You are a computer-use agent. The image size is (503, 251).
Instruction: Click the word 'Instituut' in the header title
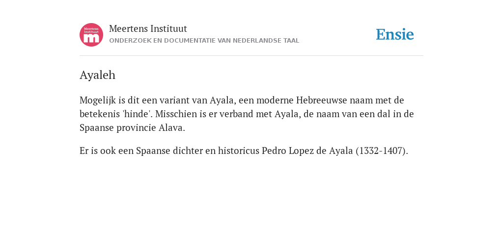tap(168, 29)
